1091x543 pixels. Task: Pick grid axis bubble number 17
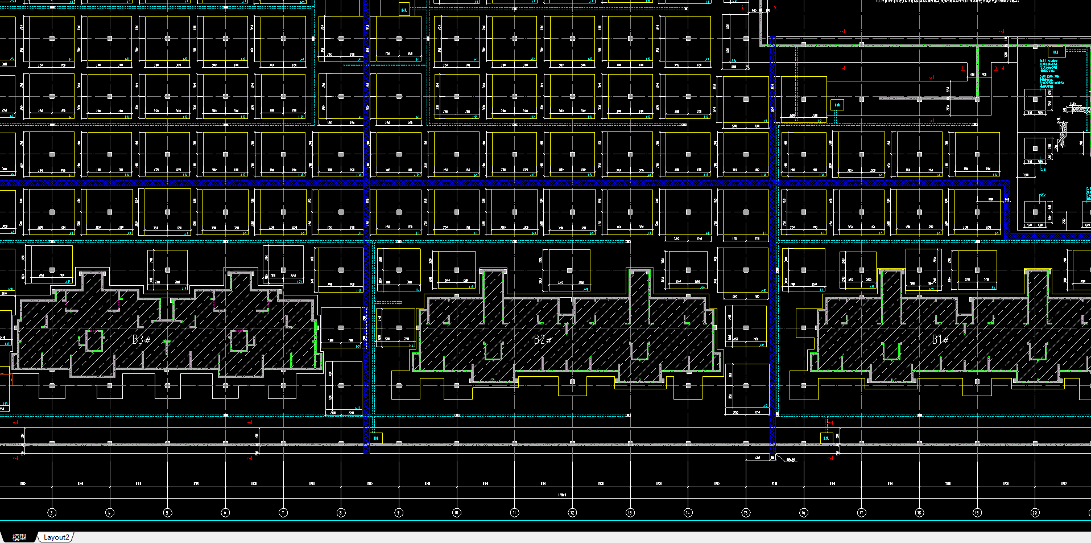pyautogui.click(x=862, y=513)
